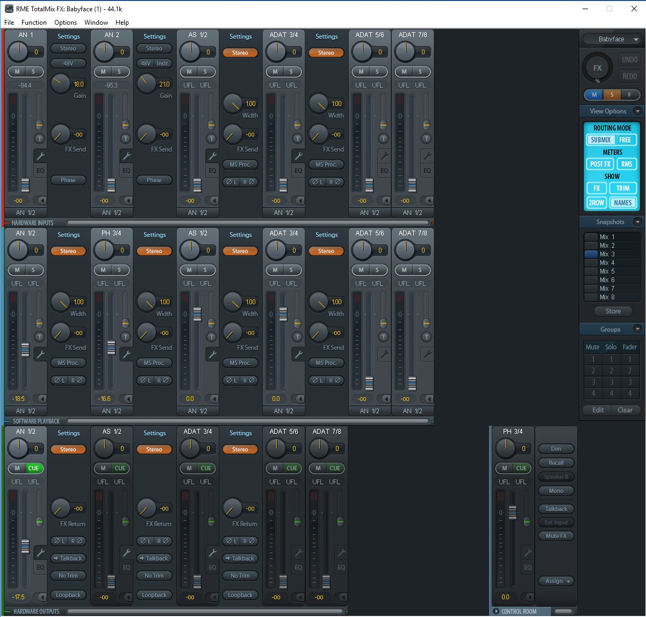Viewport: 646px width, 617px height.
Task: Open wrench settings in Control Room PH 3/4
Action: click(x=528, y=553)
